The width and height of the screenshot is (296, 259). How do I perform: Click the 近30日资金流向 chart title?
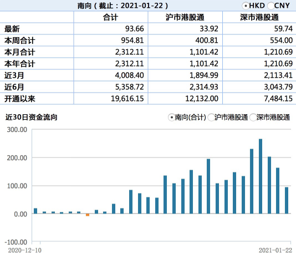point(32,118)
